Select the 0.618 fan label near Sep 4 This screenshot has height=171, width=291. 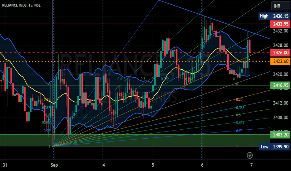pos(121,79)
